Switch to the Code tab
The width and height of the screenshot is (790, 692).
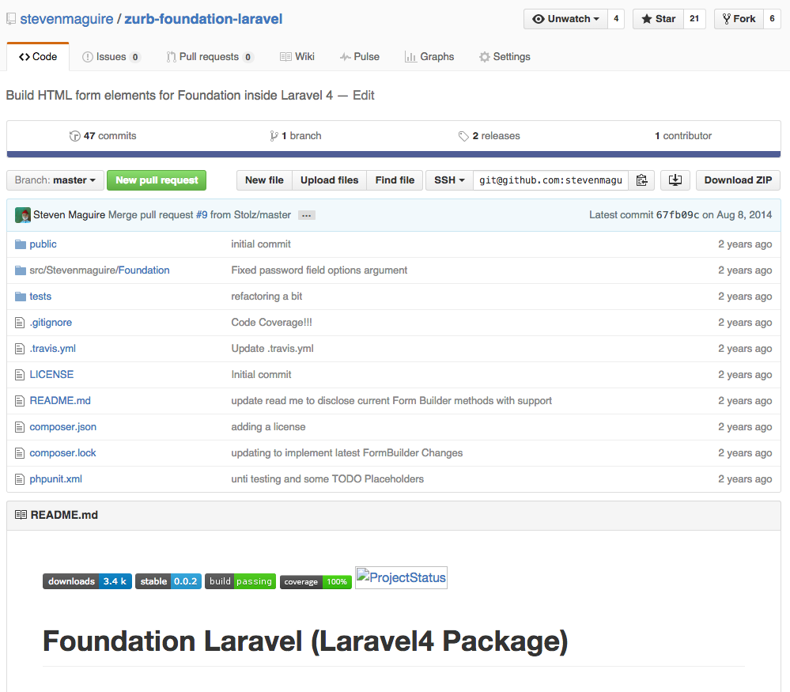pos(38,57)
